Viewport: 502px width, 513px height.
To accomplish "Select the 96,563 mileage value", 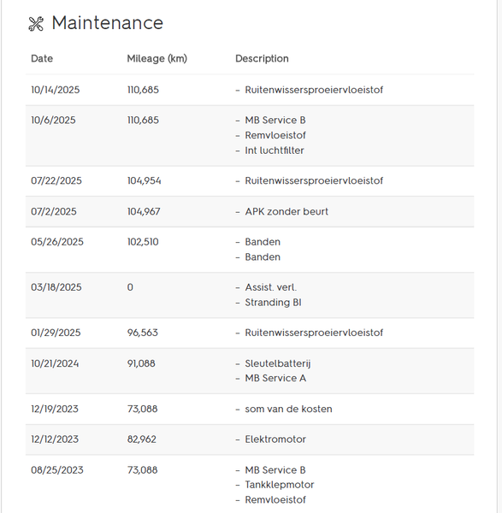I will click(x=142, y=333).
